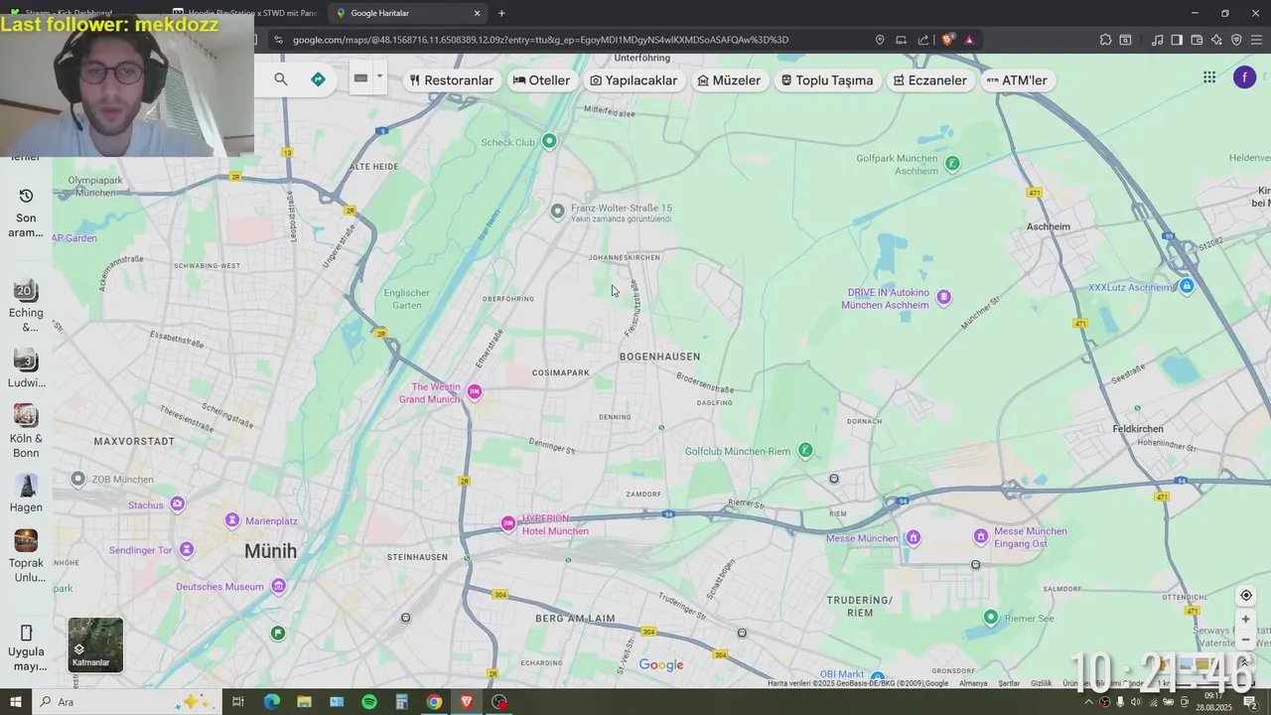Open Google Chrome from the taskbar
This screenshot has width=1271, height=715.
point(434,702)
